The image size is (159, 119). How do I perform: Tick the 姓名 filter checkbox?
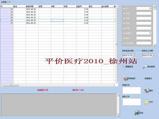point(124,13)
